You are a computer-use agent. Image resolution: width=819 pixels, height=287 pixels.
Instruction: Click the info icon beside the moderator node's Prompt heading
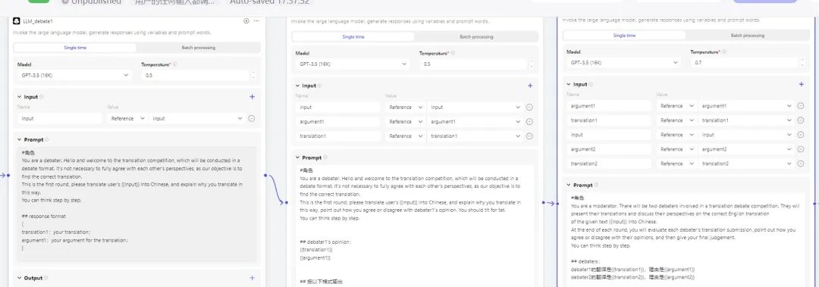click(597, 186)
